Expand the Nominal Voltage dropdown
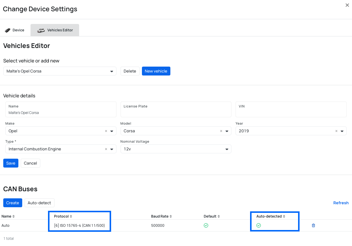 (x=227, y=149)
